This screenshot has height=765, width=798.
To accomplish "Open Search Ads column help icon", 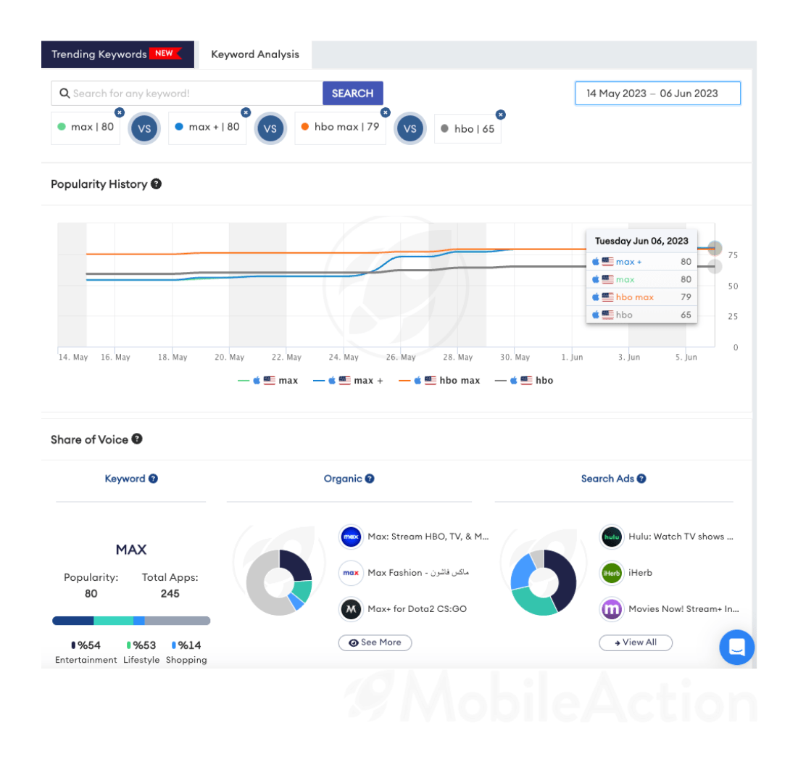I will (x=641, y=479).
